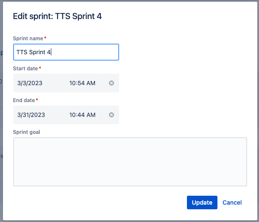Select the 10:54 AM start time
Screen dimensions: 259x222
tap(82, 83)
